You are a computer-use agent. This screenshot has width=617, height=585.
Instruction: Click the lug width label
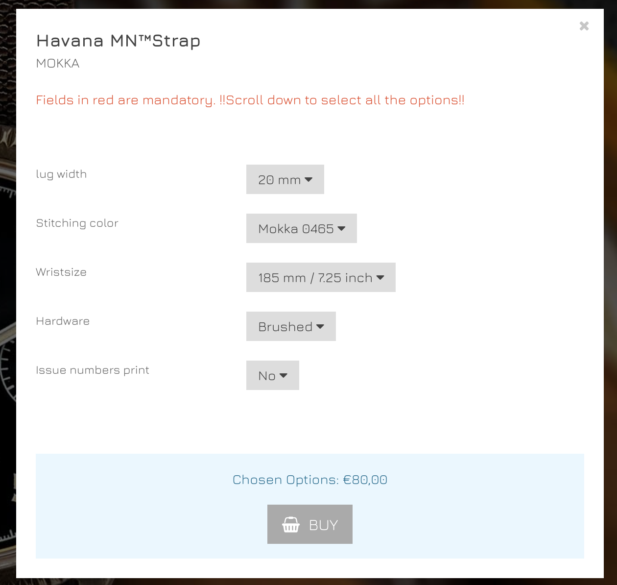(x=61, y=174)
